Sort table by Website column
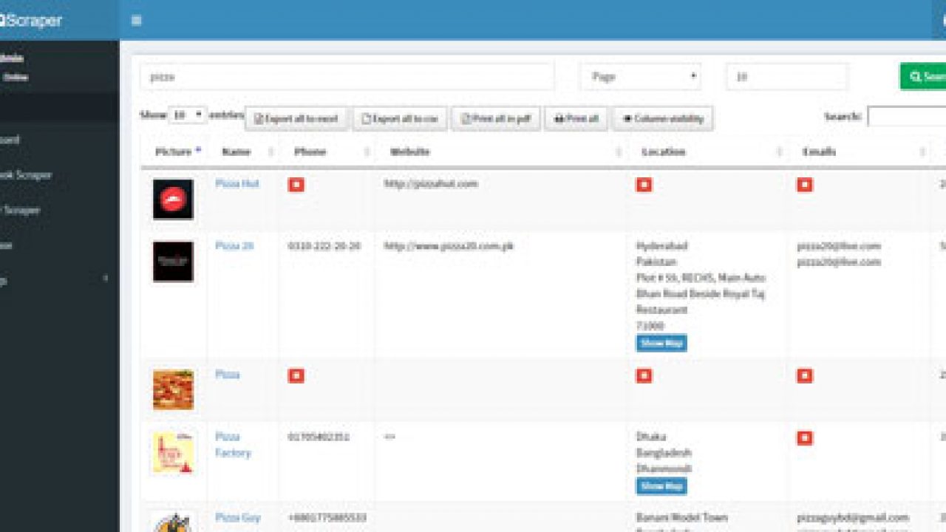Screen dimensions: 946x532 pyautogui.click(x=502, y=151)
